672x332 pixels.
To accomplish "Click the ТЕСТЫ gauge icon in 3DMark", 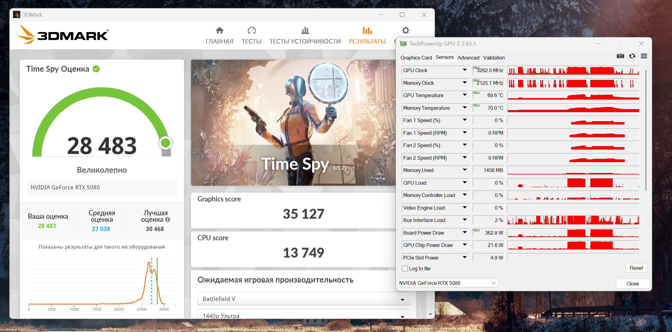I will (x=251, y=30).
